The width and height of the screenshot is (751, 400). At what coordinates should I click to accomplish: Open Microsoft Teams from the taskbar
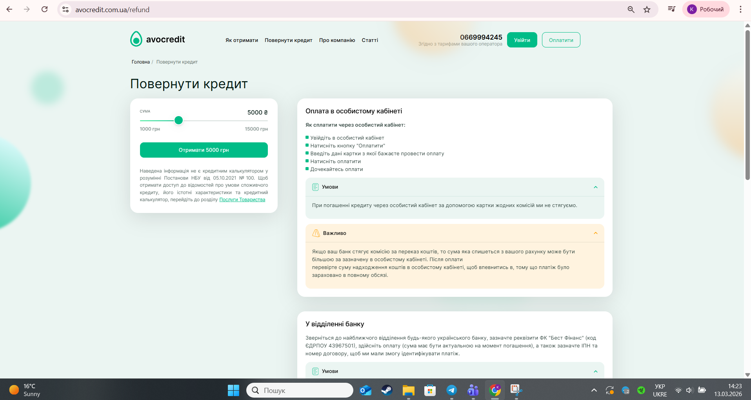(x=473, y=390)
